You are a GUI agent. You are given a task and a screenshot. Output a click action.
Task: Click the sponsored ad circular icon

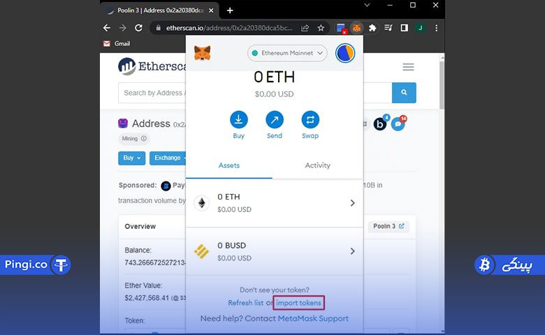click(x=166, y=186)
